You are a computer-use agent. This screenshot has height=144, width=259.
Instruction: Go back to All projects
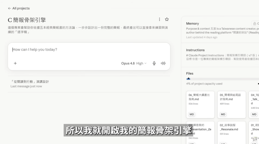(19, 8)
